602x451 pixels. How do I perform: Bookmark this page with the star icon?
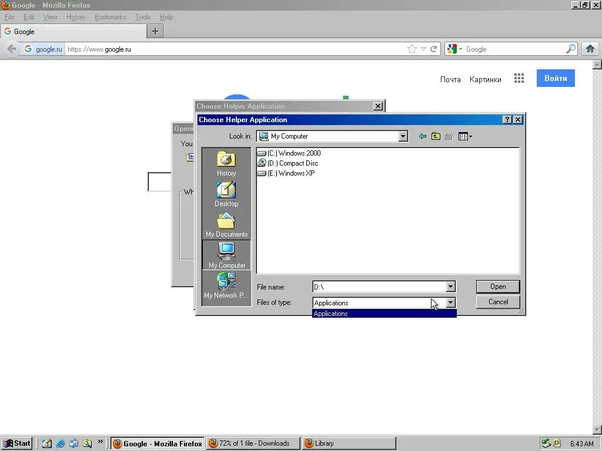pyautogui.click(x=412, y=49)
